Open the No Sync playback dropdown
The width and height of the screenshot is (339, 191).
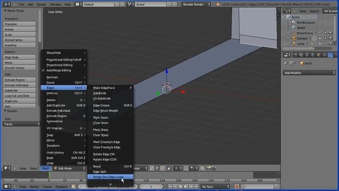215,186
